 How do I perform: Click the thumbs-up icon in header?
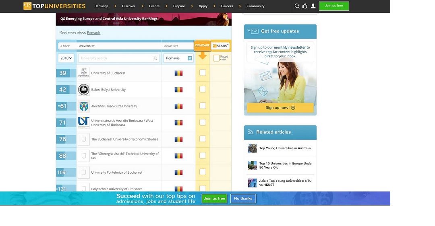coord(304,6)
